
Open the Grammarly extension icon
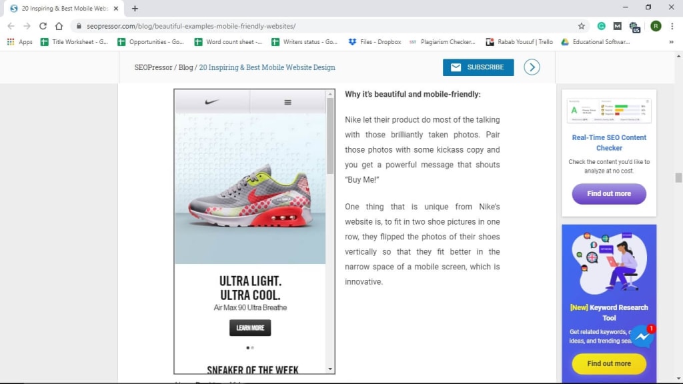(x=601, y=26)
